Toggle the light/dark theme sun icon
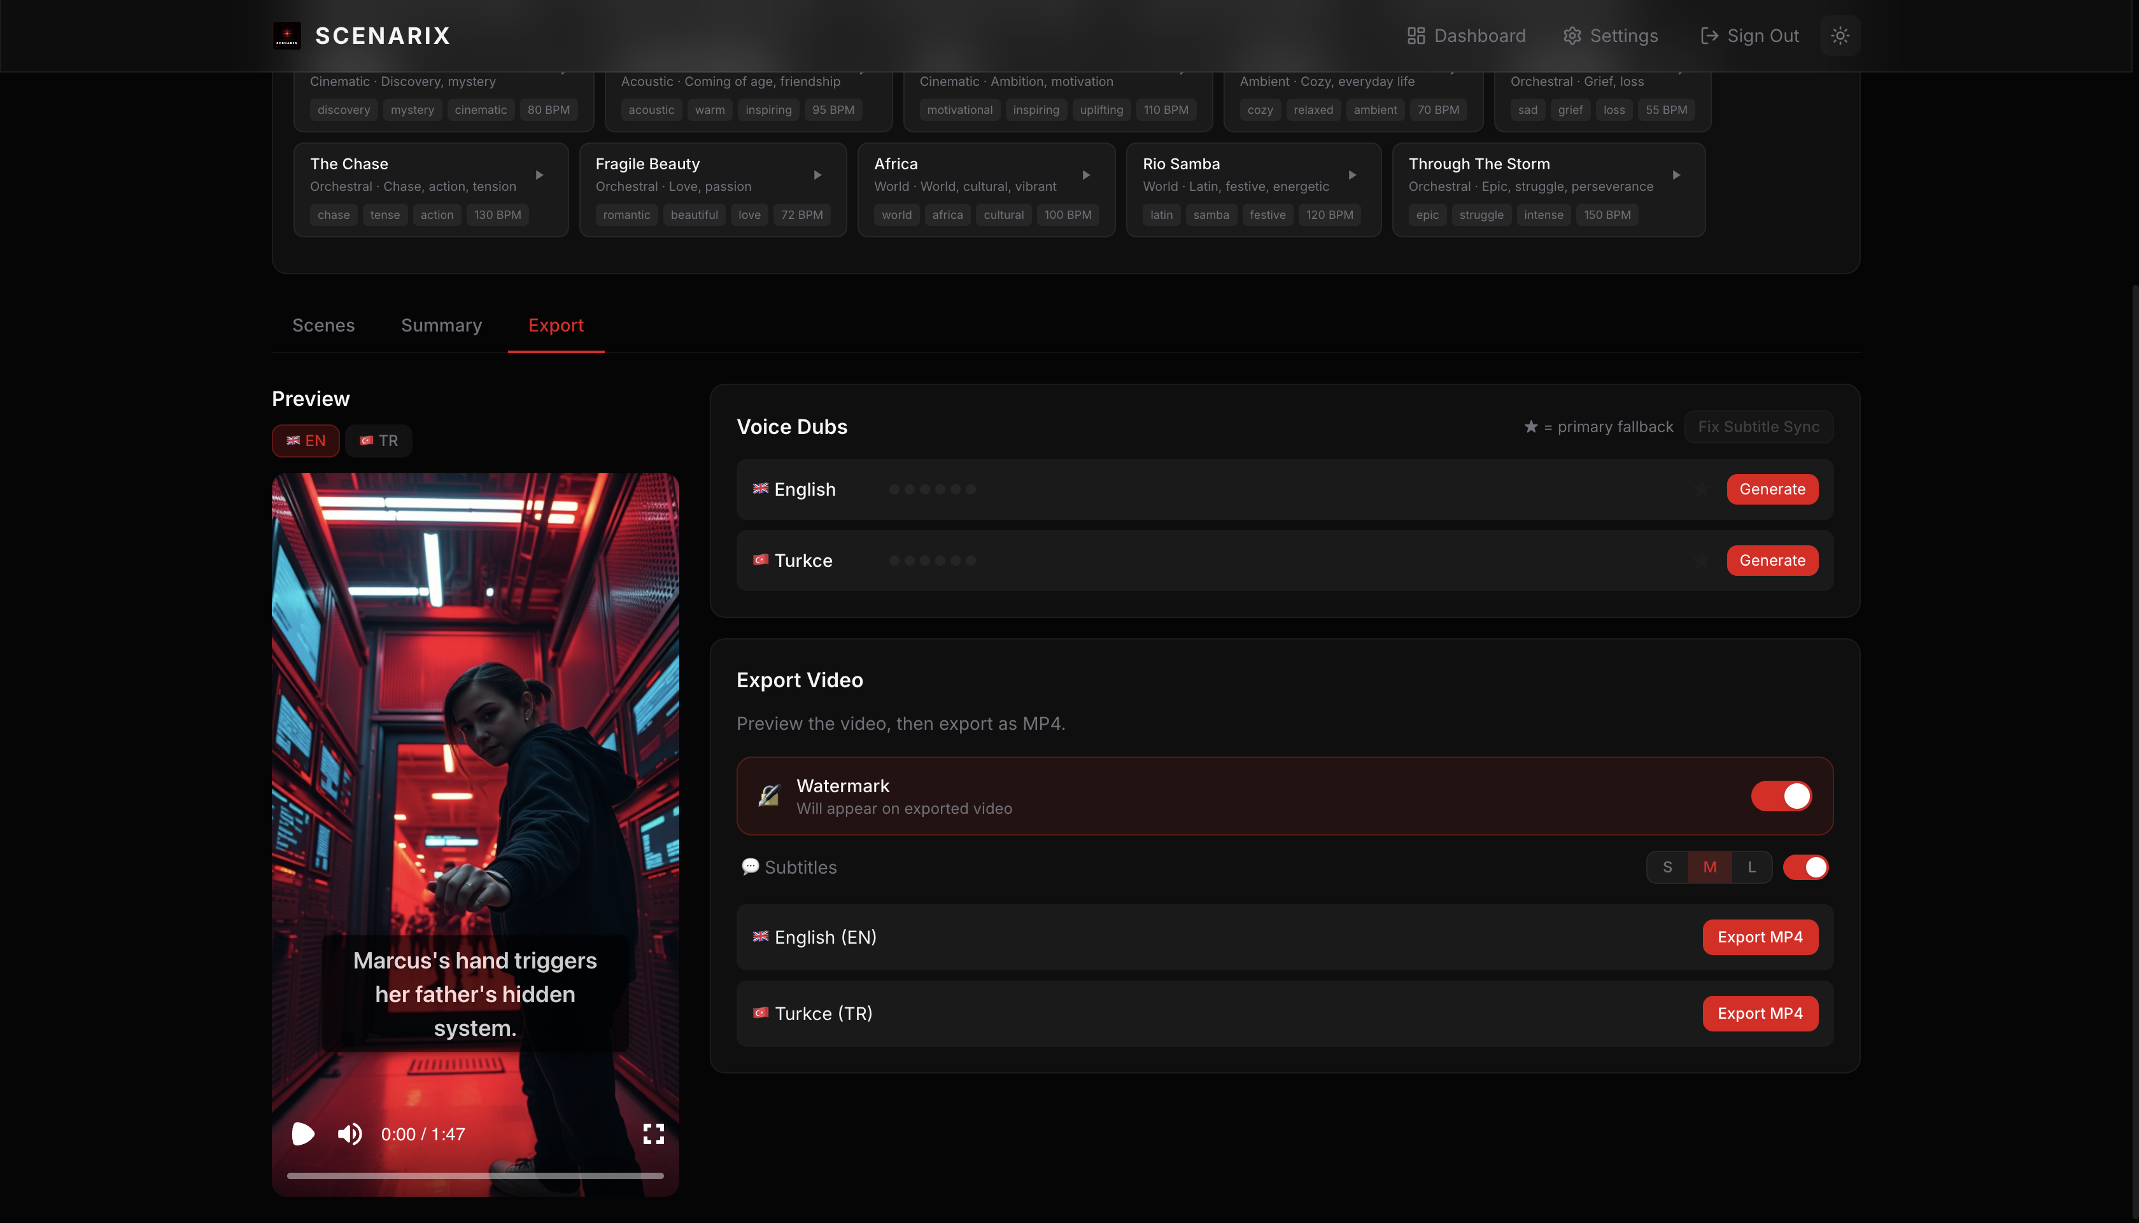The height and width of the screenshot is (1223, 2139). tap(1840, 35)
